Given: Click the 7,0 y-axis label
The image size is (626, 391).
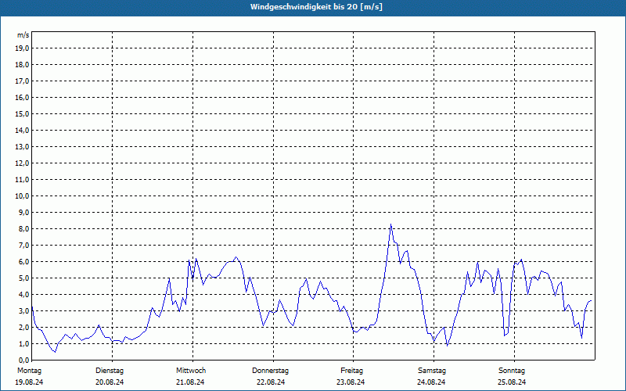Looking at the screenshot, I should point(23,246).
